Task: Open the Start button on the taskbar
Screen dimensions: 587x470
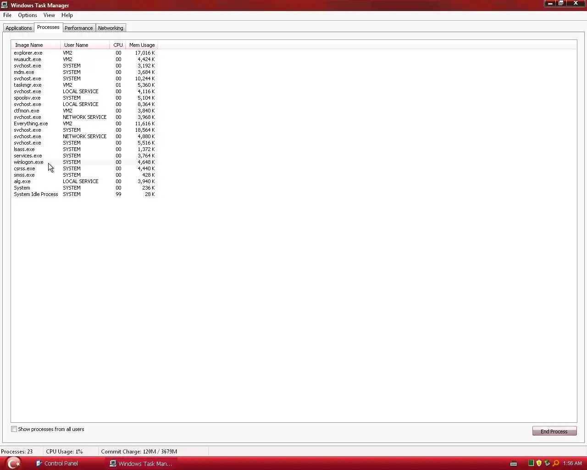Action: 14,463
